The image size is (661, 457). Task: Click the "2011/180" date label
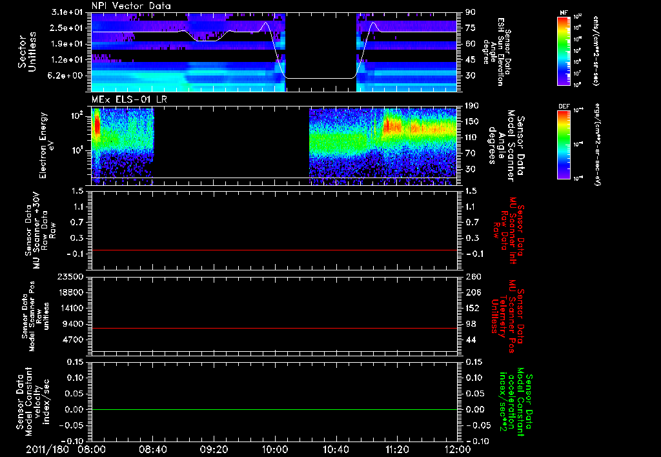[x=47, y=449]
